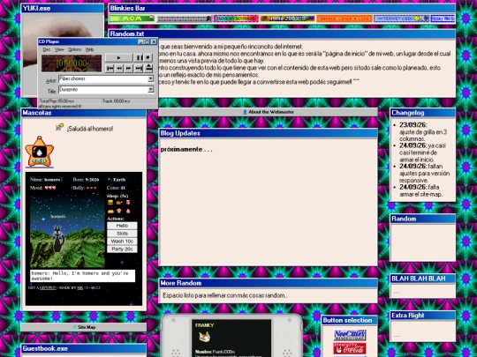Screen dimensions: 477x357
Task: Click the Coca-Cola button badge
Action: (x=350, y=348)
